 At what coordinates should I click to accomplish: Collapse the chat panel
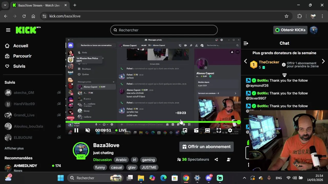coord(246,43)
